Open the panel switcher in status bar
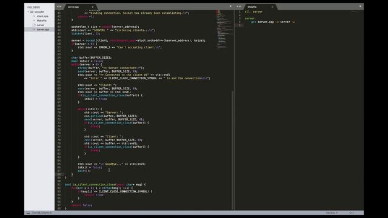The height and width of the screenshot is (218, 388). (x=28, y=213)
